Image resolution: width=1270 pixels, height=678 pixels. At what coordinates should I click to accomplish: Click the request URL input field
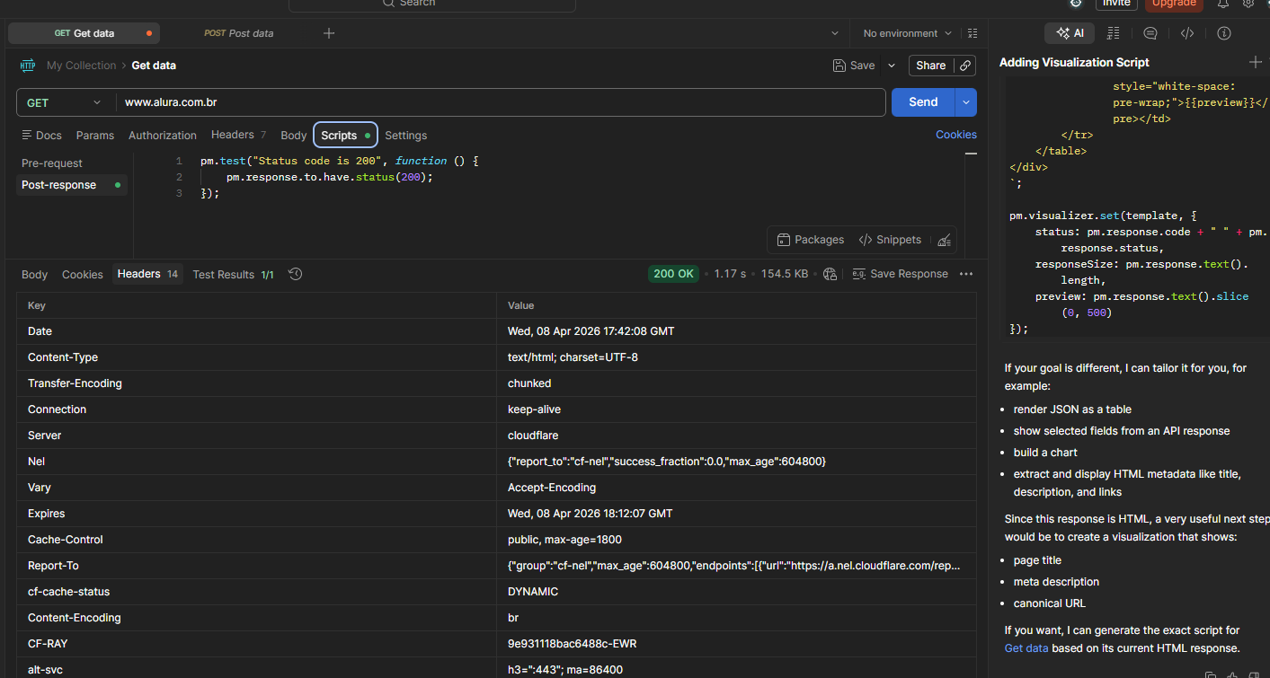click(x=499, y=102)
